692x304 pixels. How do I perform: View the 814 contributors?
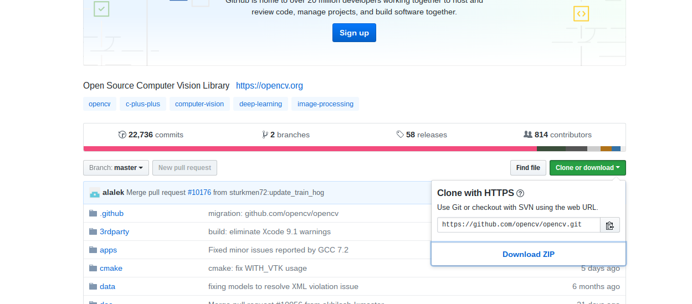pyautogui.click(x=557, y=135)
